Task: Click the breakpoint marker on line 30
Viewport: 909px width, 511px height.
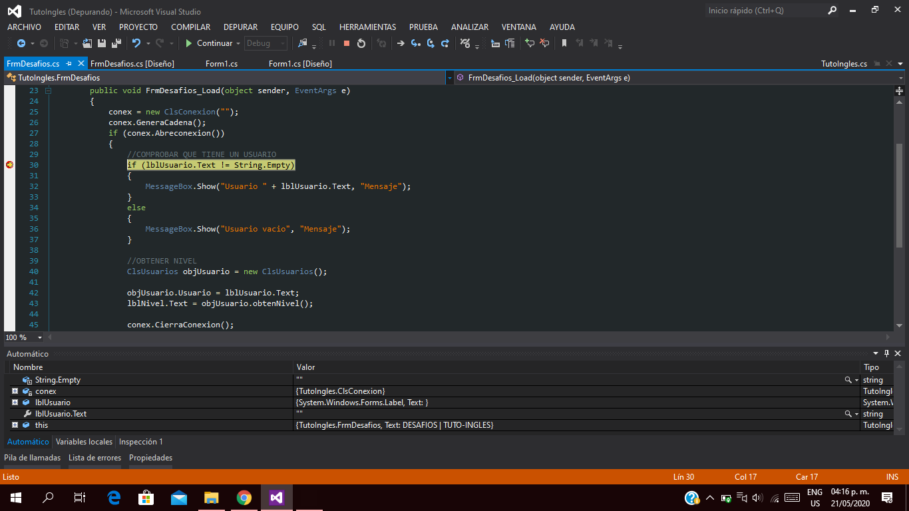Action: point(9,165)
